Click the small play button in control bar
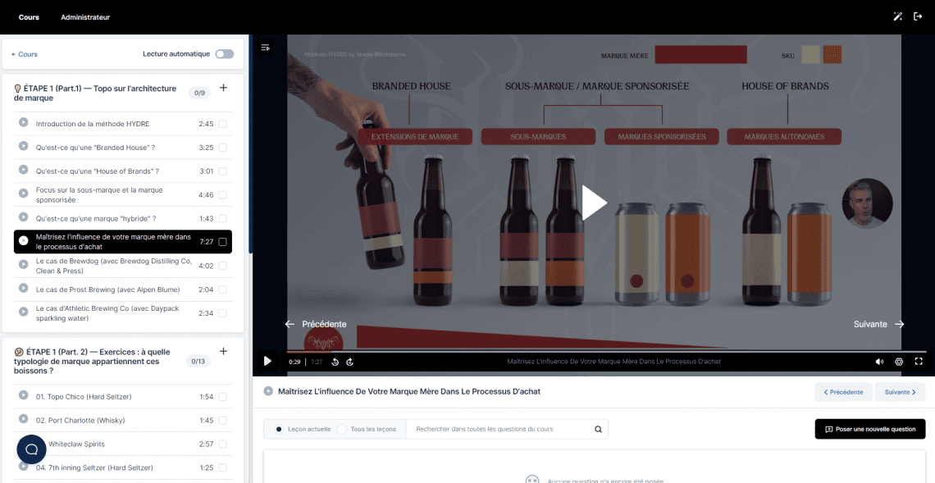Viewport: 935px width, 483px height. click(x=267, y=361)
